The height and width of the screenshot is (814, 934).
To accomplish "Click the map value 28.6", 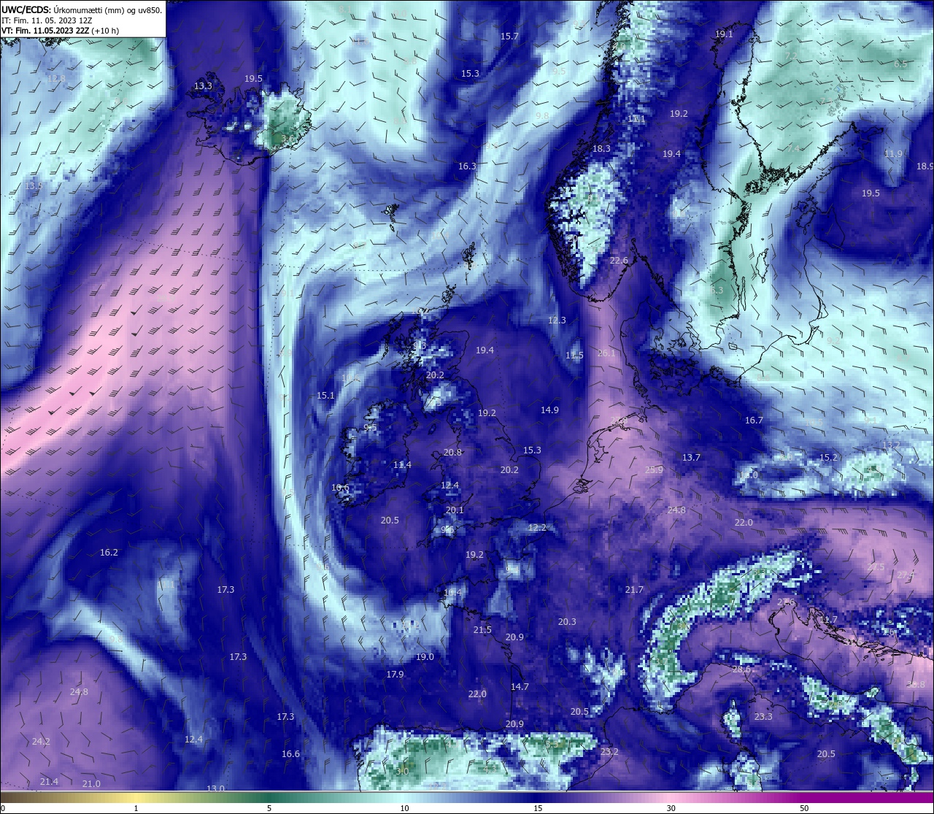I will tap(741, 669).
